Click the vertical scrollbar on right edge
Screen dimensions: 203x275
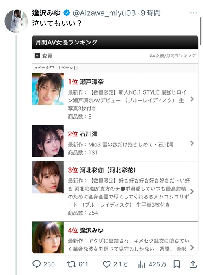[201, 31]
